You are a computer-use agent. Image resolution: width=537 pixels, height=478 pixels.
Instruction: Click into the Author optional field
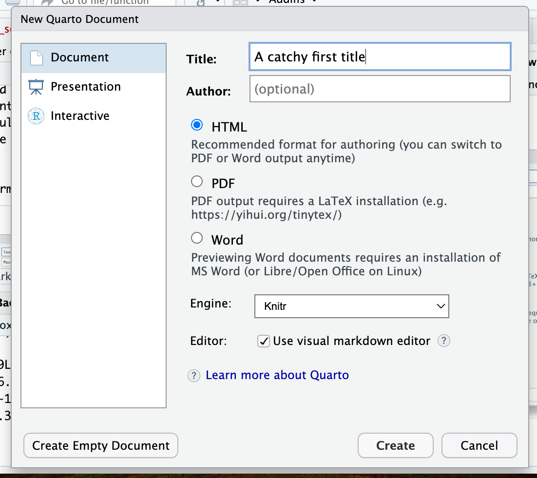(x=380, y=89)
